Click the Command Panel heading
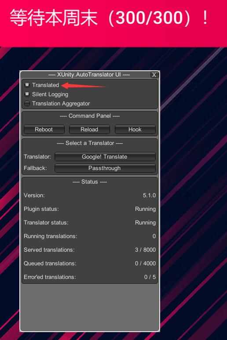The width and height of the screenshot is (227, 340). click(x=90, y=116)
